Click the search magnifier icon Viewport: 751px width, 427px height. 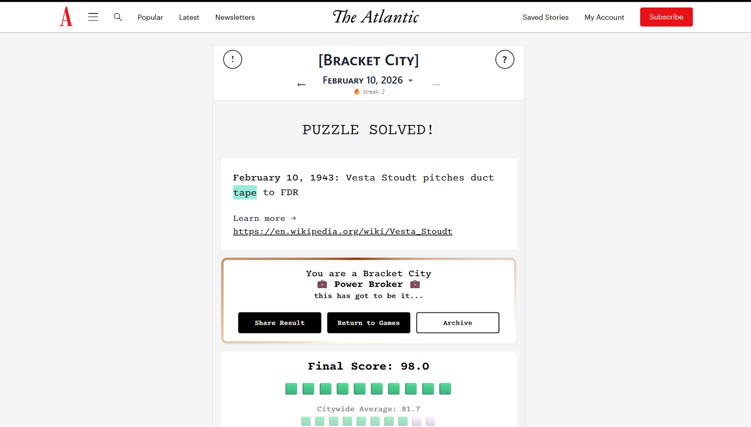coord(118,17)
